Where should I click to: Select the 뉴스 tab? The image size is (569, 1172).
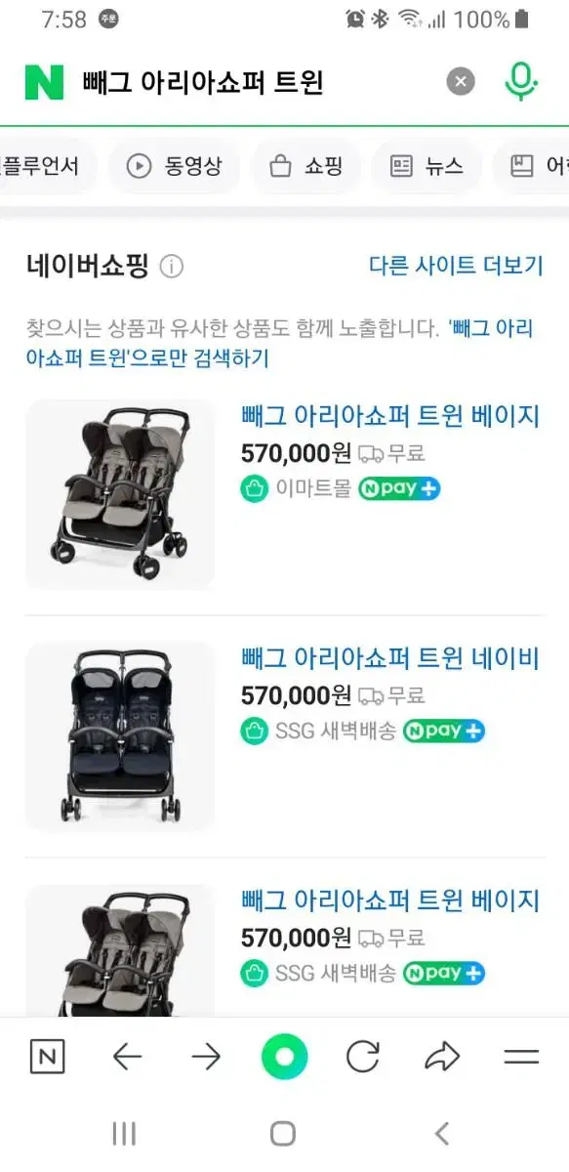tap(427, 166)
